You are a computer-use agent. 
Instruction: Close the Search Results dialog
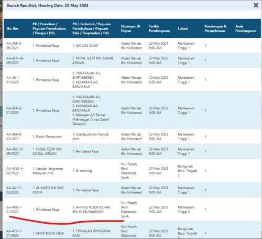(x=256, y=5)
